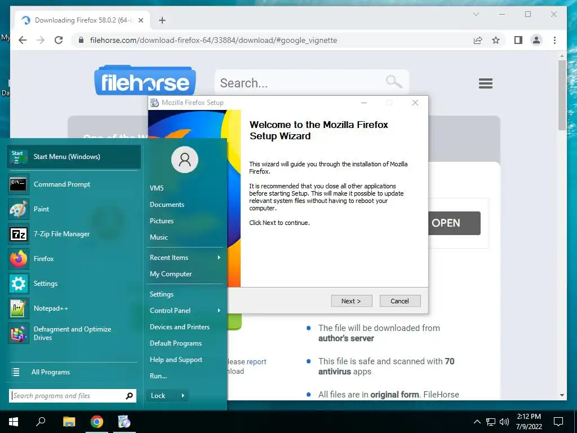577x433 pixels.
Task: Toggle Chrome side panel icon
Action: (x=518, y=40)
